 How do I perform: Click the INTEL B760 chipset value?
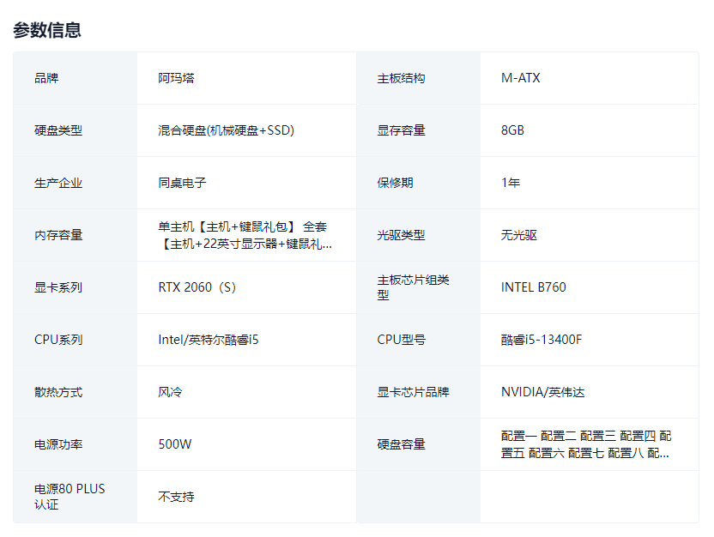[x=533, y=287]
